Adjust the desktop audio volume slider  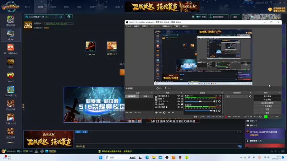199,111
